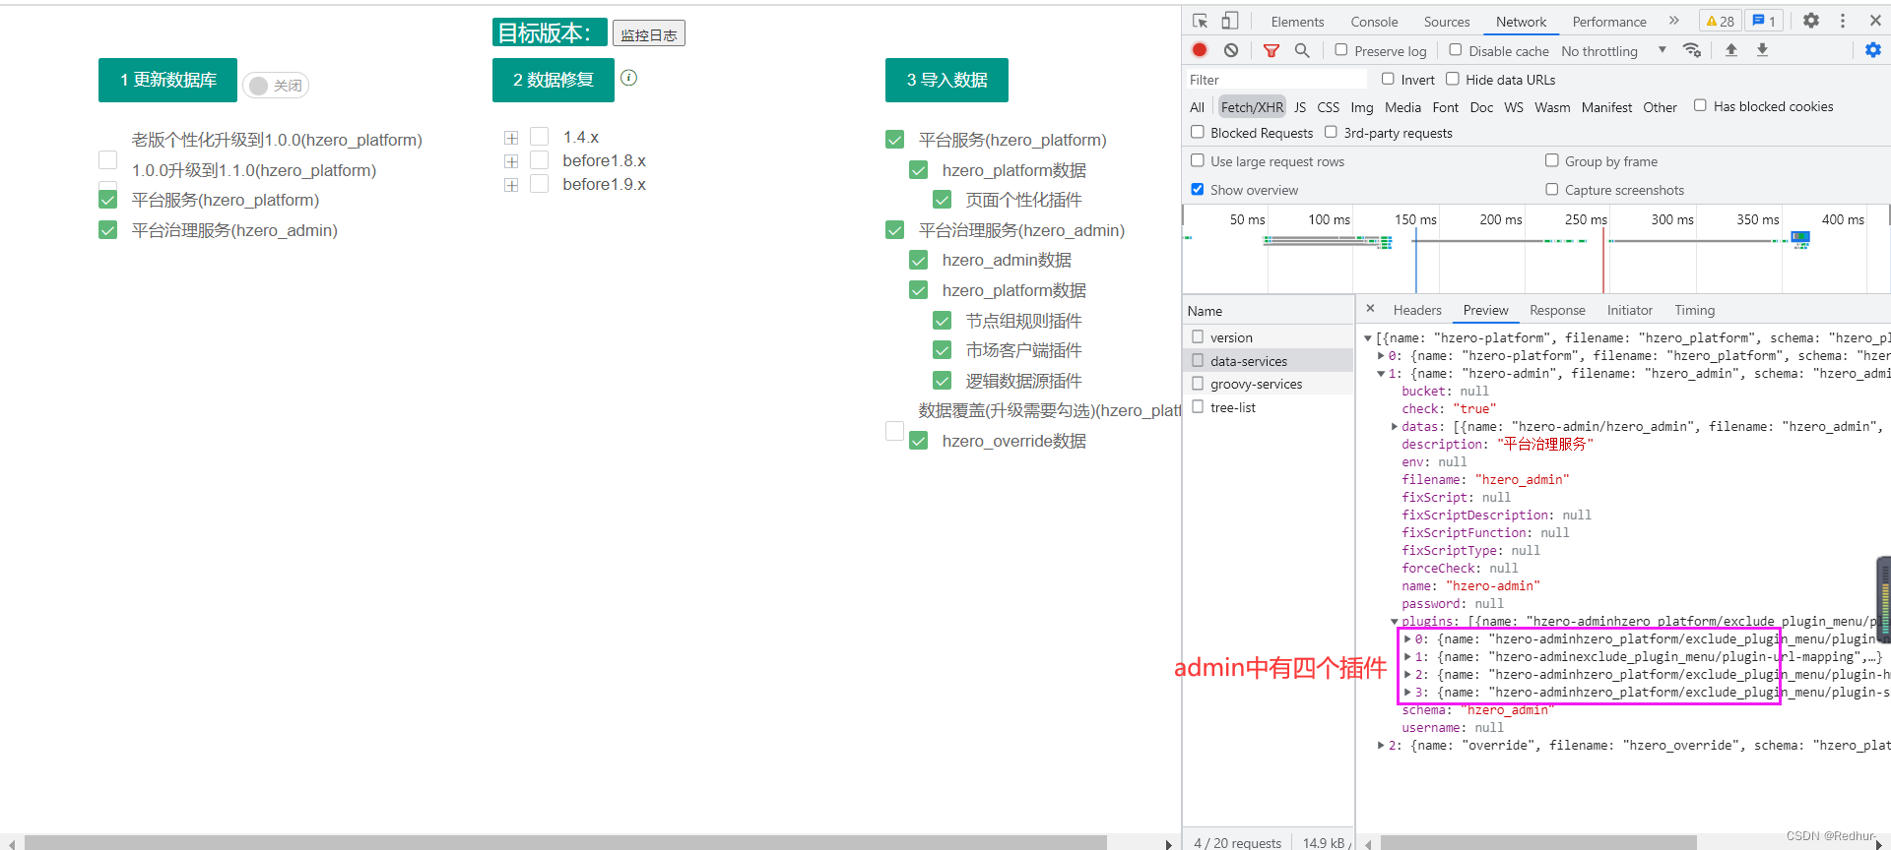Open network conditions wifi icon
1891x850 pixels.
click(1692, 50)
